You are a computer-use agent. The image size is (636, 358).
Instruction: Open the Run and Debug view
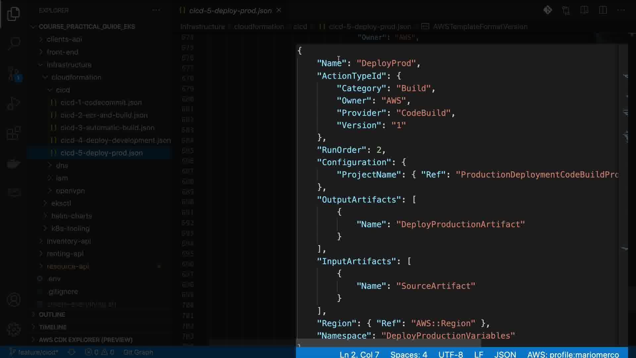tap(14, 103)
